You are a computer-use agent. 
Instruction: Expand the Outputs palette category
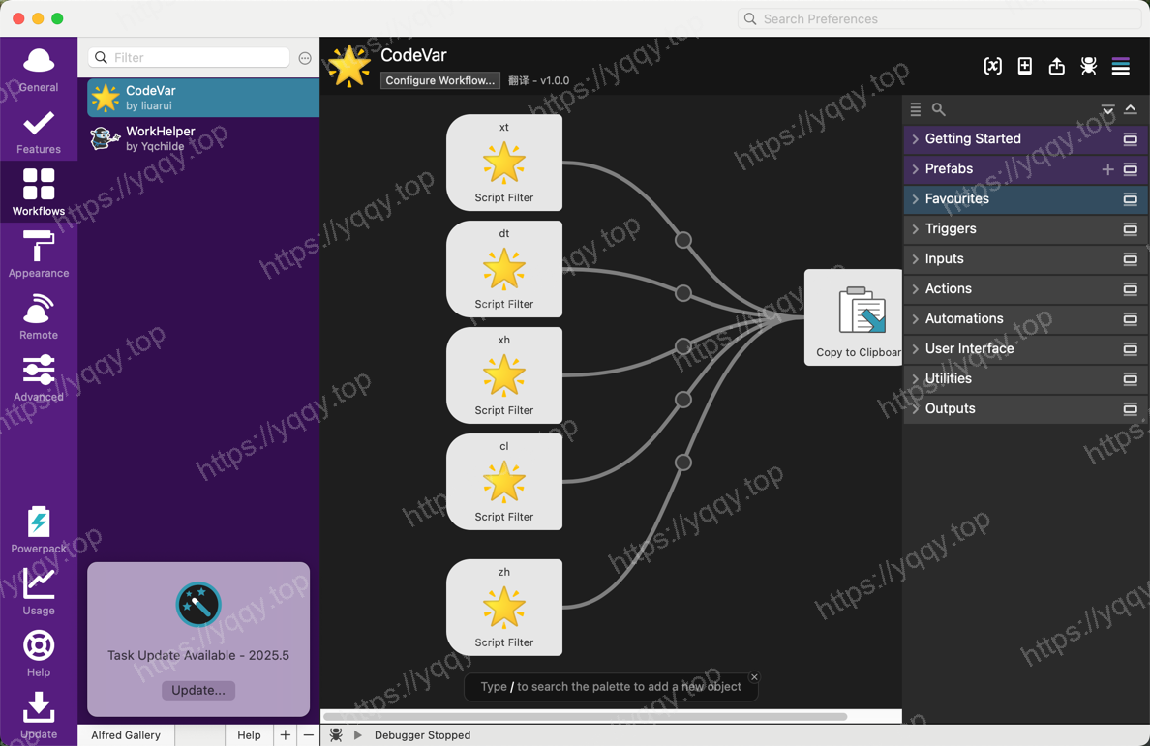949,409
